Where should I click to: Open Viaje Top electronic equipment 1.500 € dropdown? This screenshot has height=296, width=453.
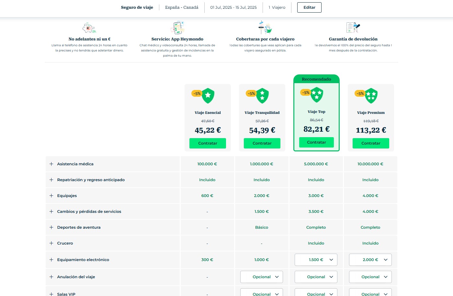316,260
